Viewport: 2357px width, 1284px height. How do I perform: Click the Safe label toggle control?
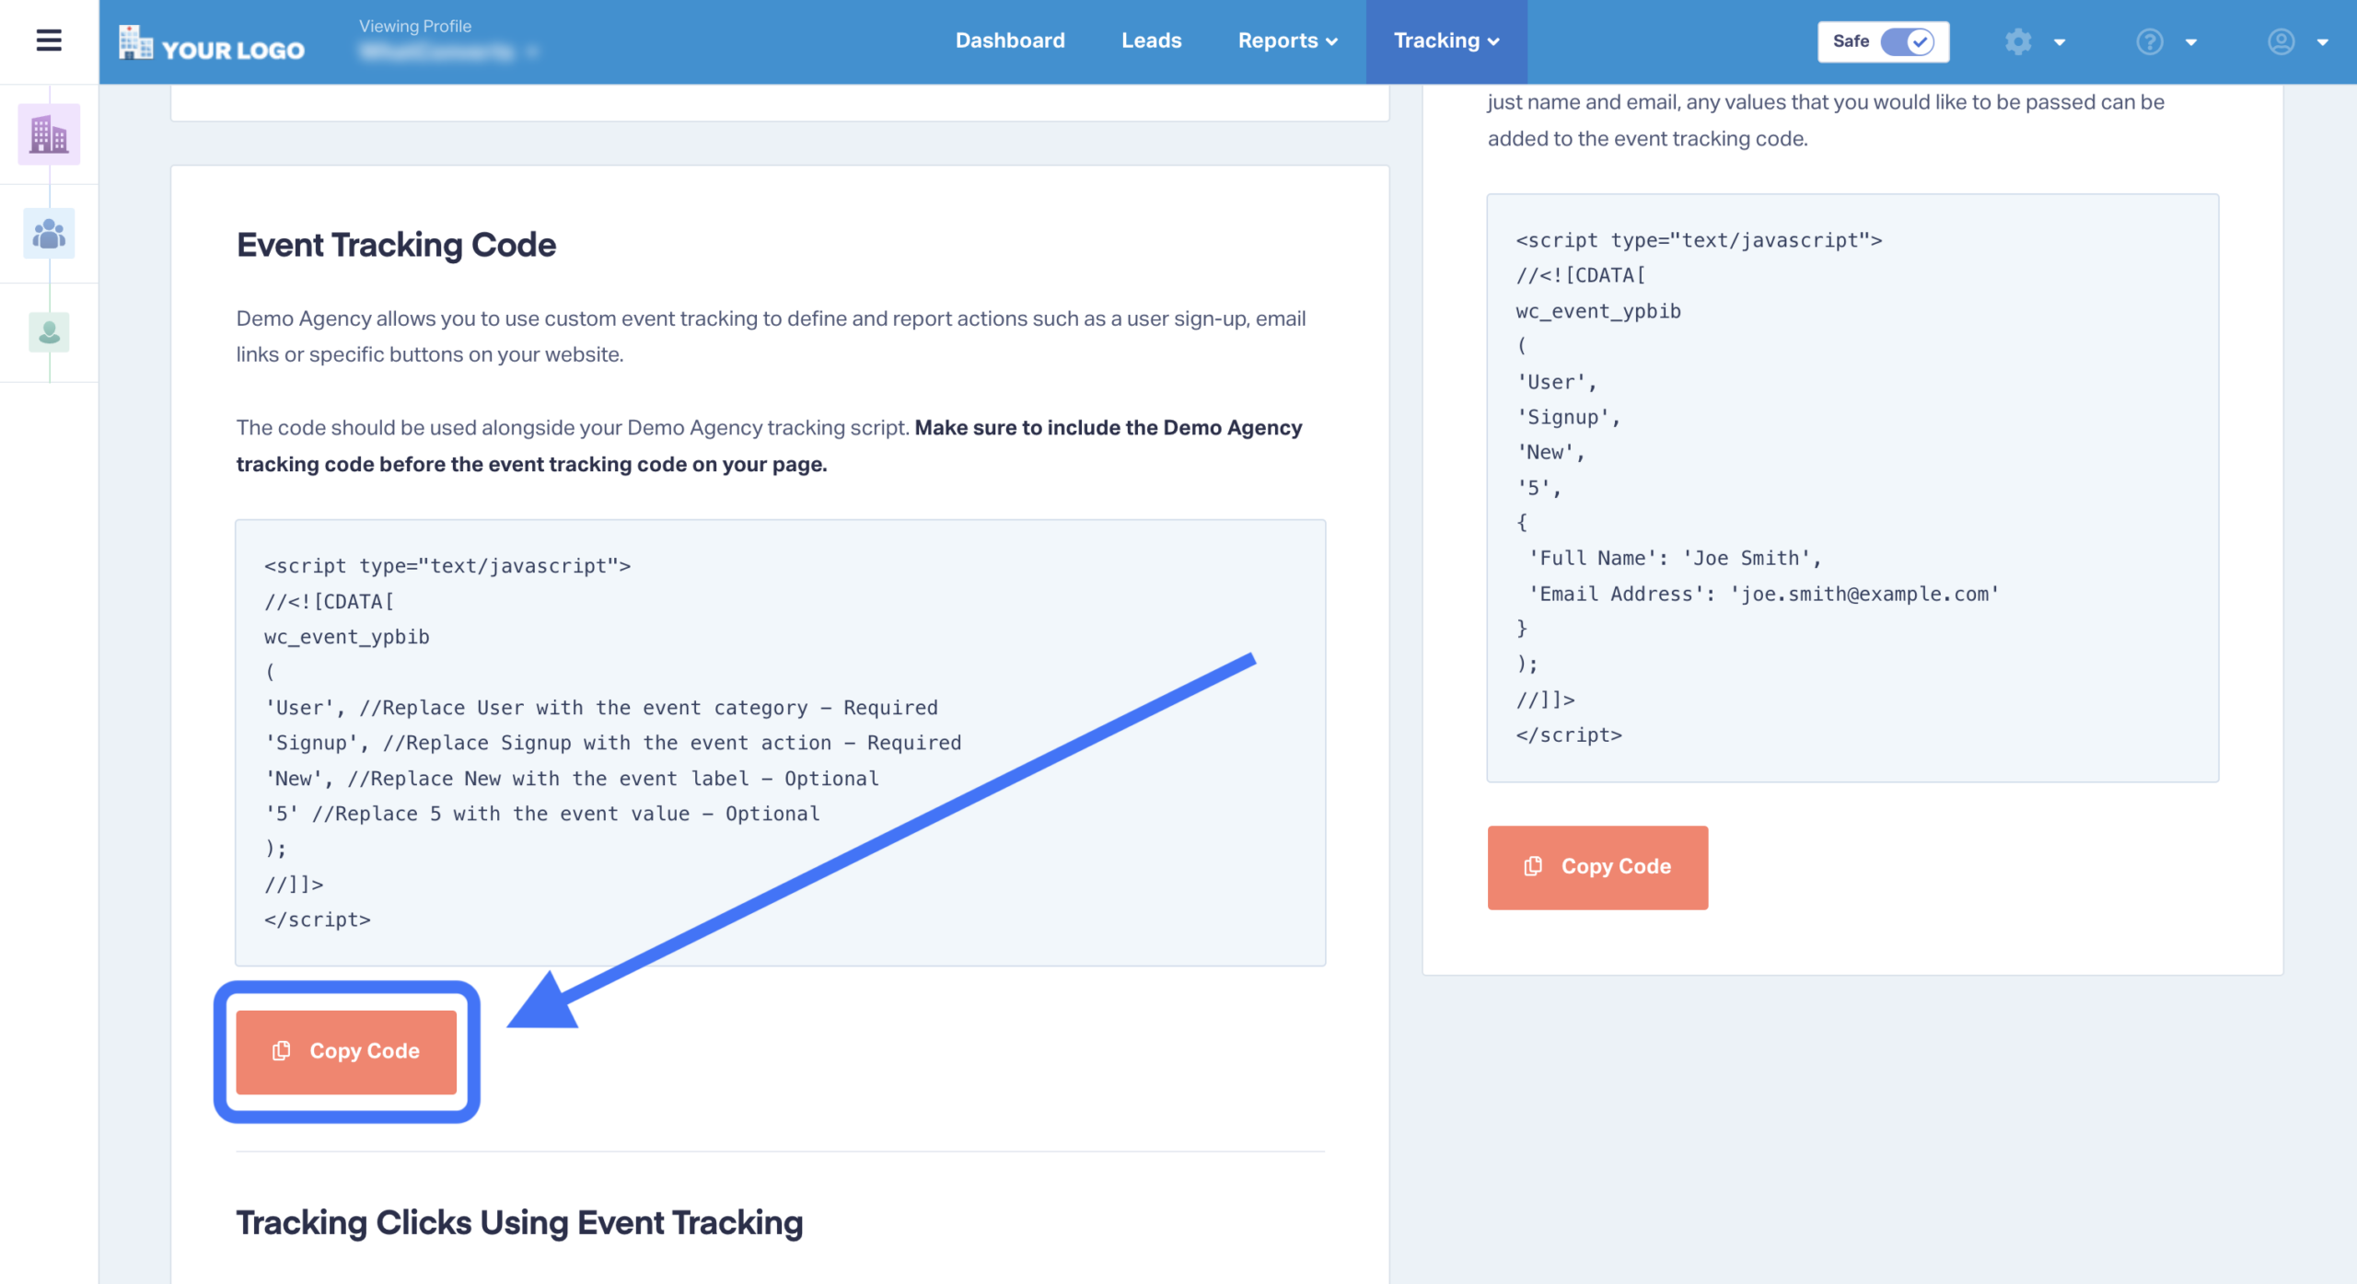coord(1883,41)
